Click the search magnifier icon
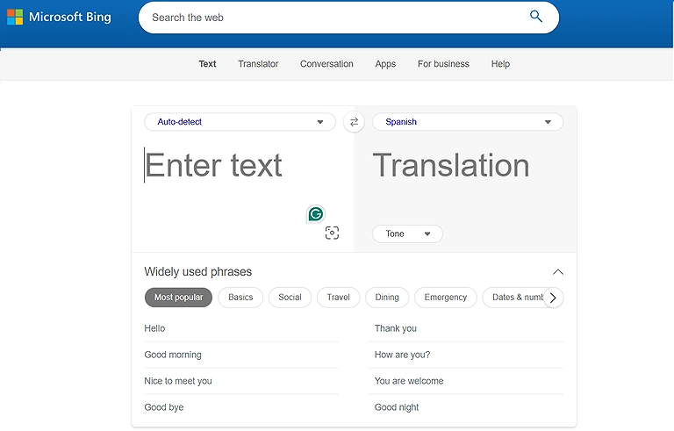The width and height of the screenshot is (674, 431). click(535, 17)
